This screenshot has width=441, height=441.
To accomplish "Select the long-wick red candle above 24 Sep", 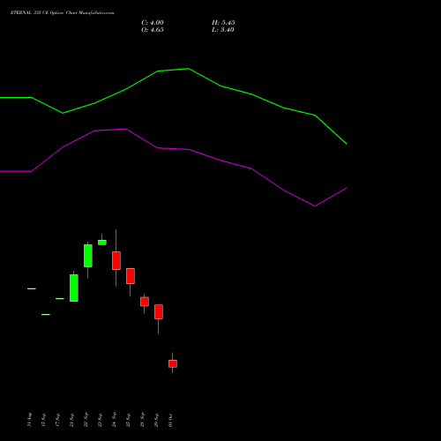I will tap(116, 260).
